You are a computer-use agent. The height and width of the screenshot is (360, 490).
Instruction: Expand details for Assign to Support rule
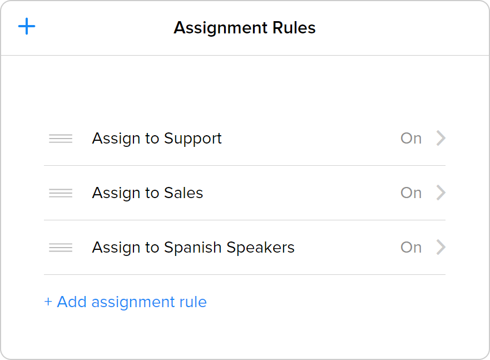point(440,139)
